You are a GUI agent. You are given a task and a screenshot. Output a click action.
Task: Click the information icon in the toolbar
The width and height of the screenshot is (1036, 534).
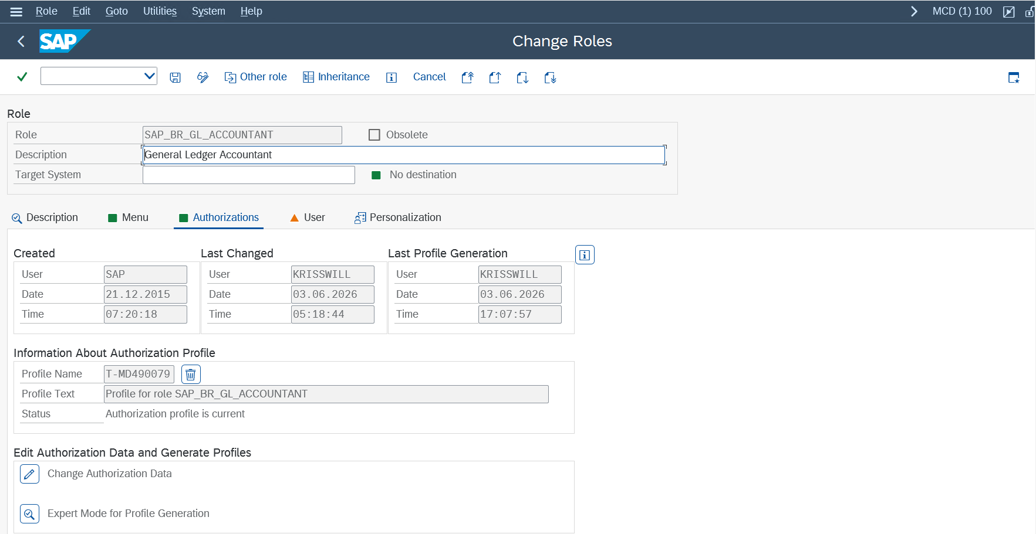(x=392, y=77)
